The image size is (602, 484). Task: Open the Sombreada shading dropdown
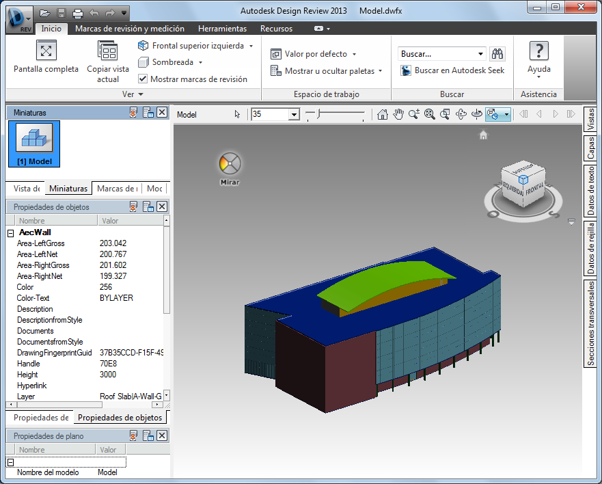[x=200, y=62]
